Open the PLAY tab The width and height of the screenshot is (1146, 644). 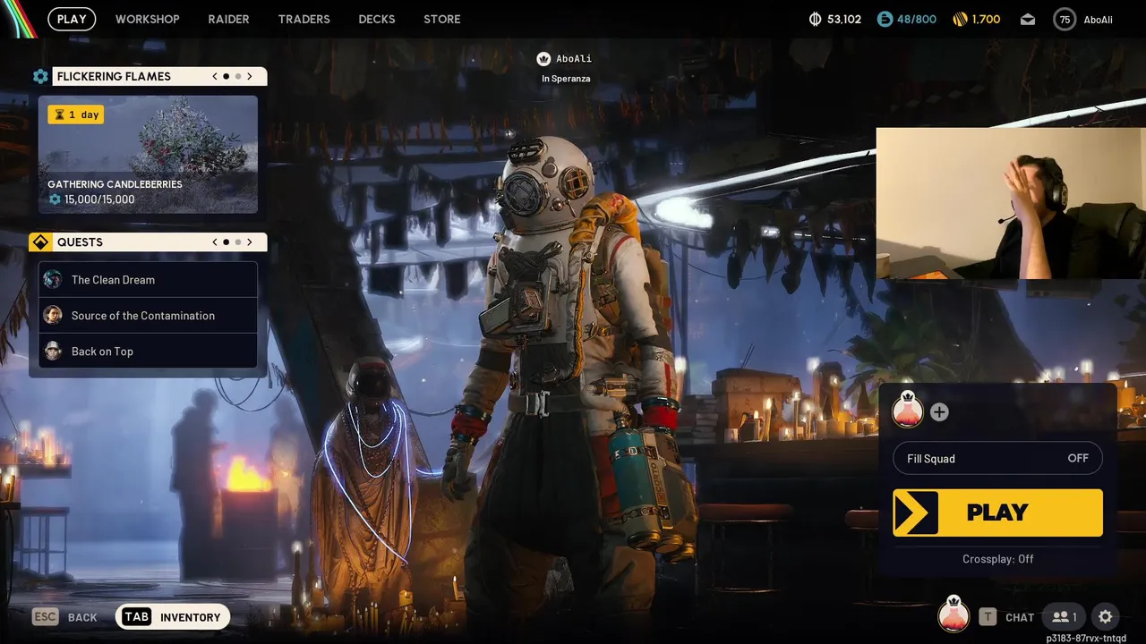(x=72, y=19)
